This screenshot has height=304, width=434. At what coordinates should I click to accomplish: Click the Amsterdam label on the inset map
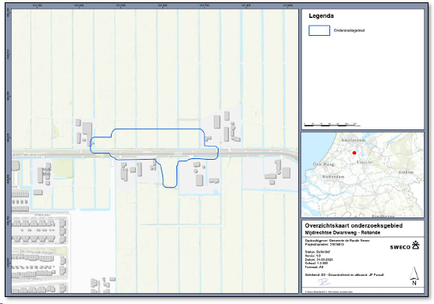click(353, 140)
